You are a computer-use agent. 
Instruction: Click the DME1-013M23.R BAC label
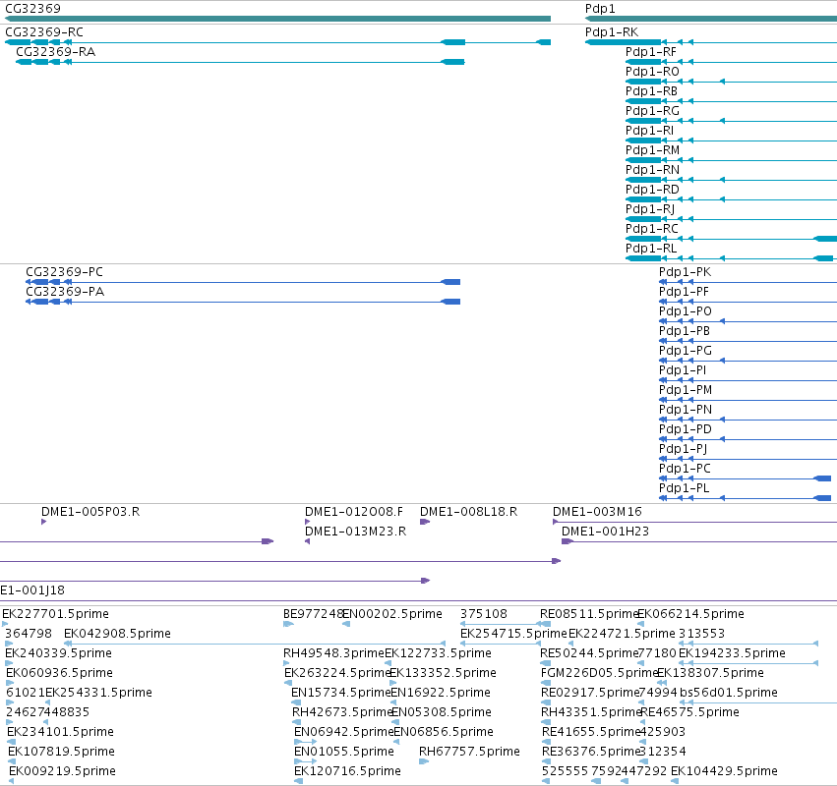coord(355,532)
